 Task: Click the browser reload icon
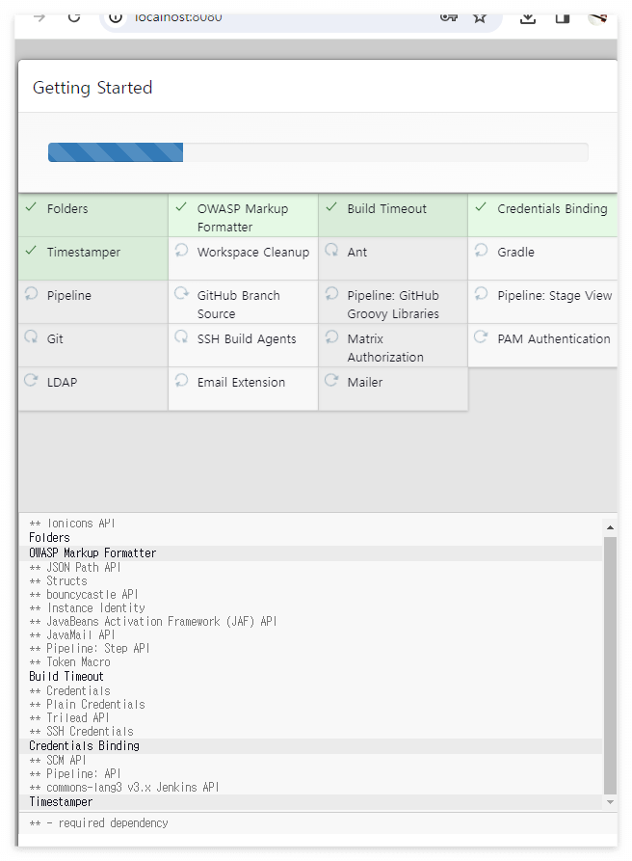coord(74,17)
